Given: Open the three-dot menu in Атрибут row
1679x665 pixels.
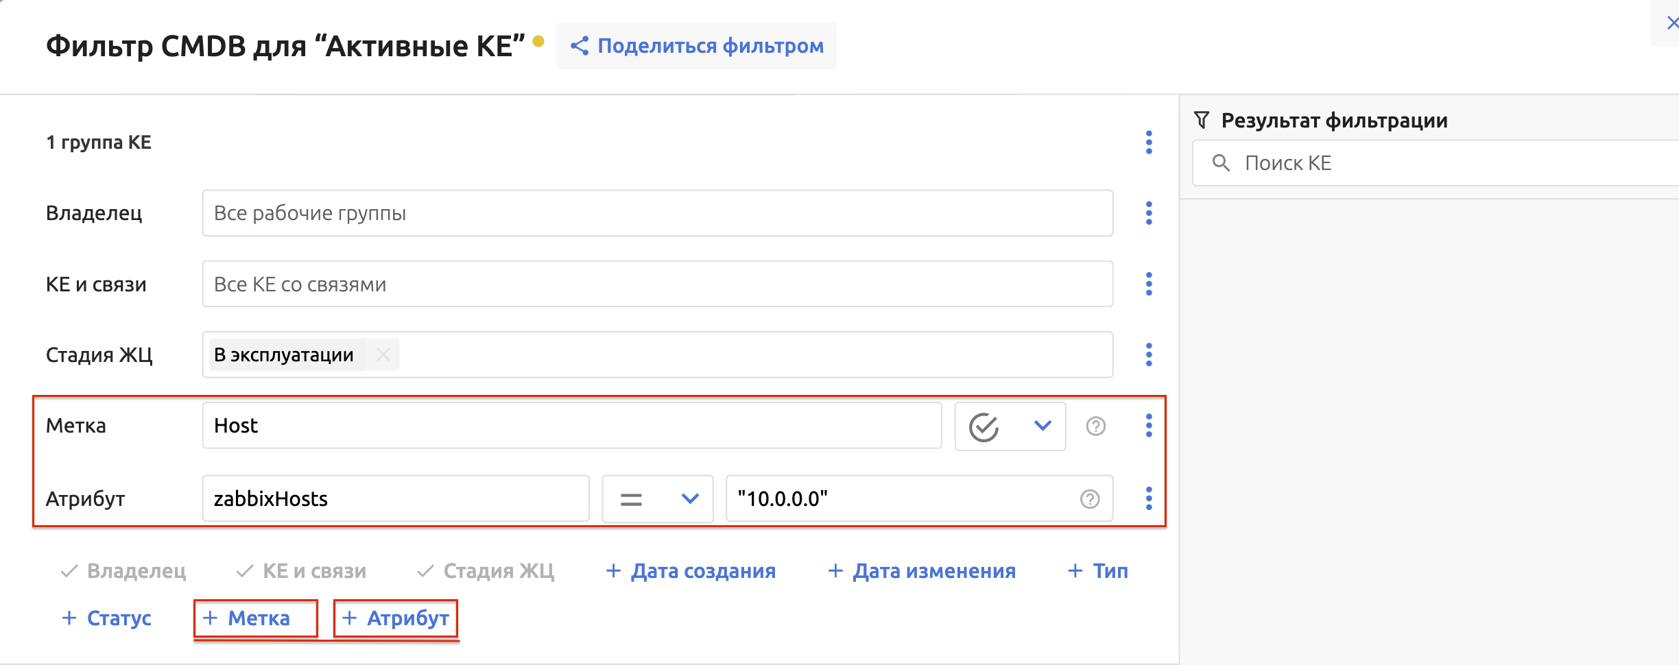Looking at the screenshot, I should click(1148, 498).
